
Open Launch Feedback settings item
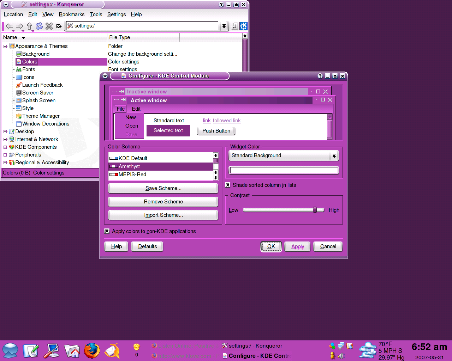[x=42, y=85]
